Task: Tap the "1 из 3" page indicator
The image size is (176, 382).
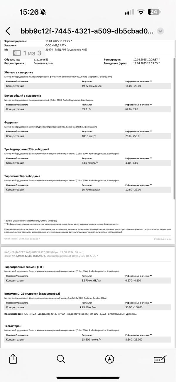Action: point(32,53)
